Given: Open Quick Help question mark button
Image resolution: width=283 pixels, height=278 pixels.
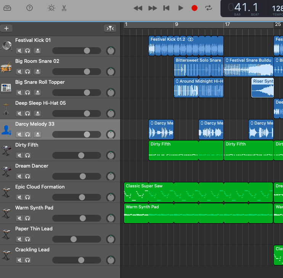Looking at the screenshot, I should coord(29,8).
